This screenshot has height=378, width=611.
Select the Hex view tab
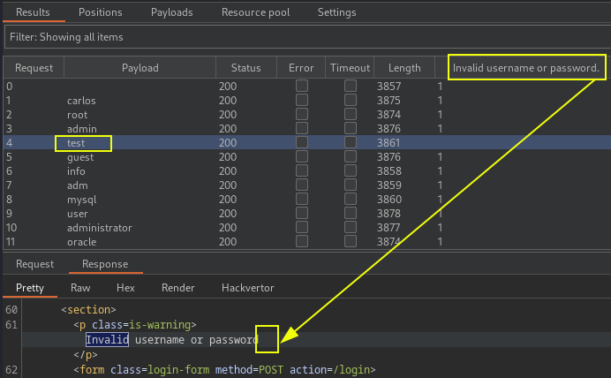coord(125,288)
